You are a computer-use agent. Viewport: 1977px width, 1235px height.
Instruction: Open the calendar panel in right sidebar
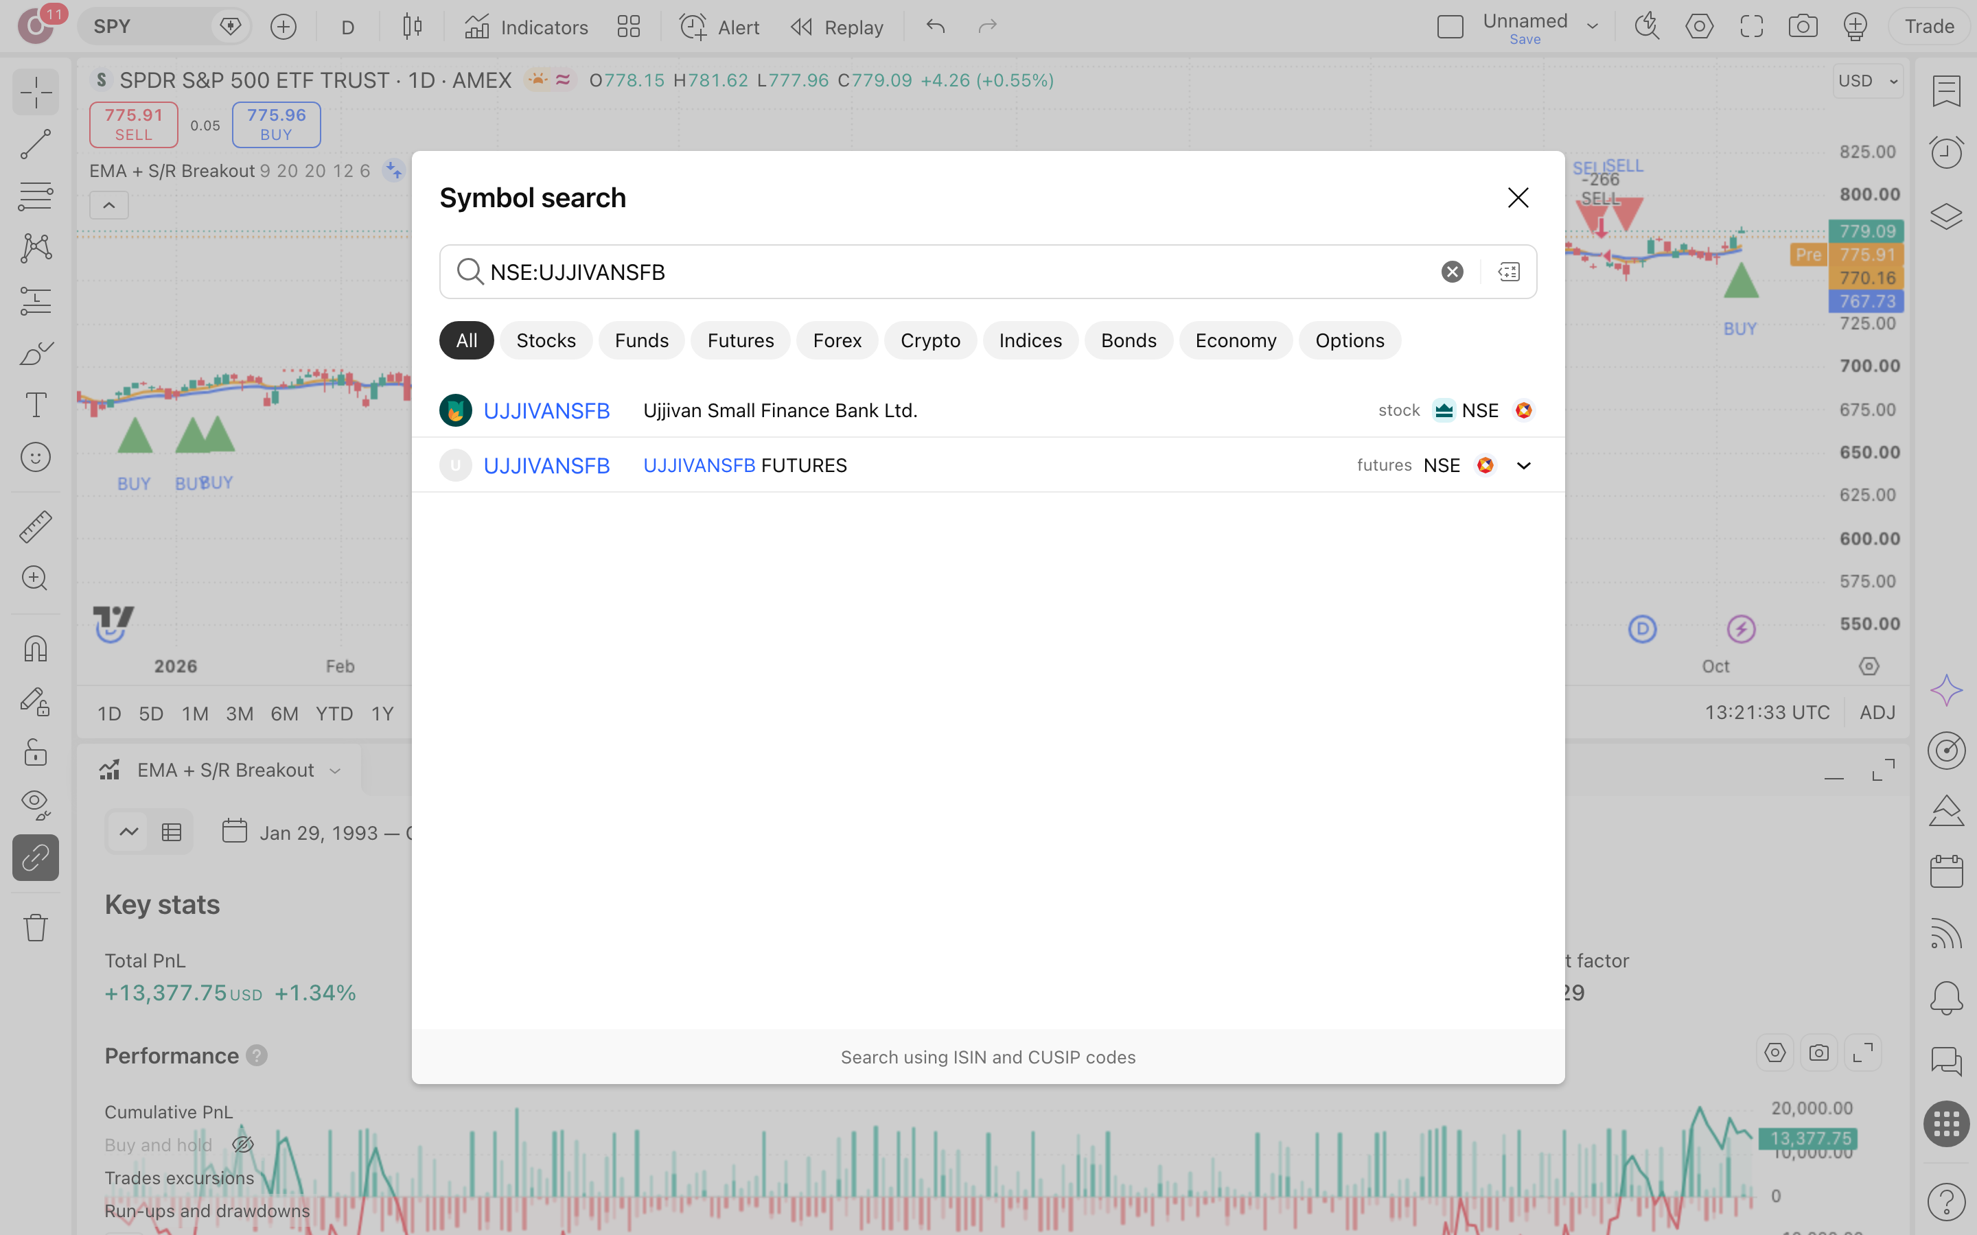tap(1946, 871)
